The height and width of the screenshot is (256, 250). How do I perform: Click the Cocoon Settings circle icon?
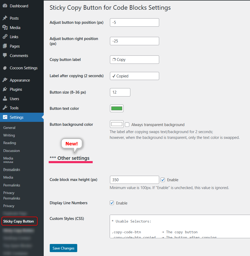point(5,68)
